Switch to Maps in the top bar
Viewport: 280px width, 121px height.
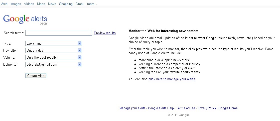coord(41,4)
